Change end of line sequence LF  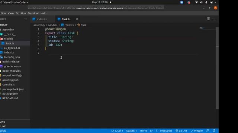click(151, 131)
